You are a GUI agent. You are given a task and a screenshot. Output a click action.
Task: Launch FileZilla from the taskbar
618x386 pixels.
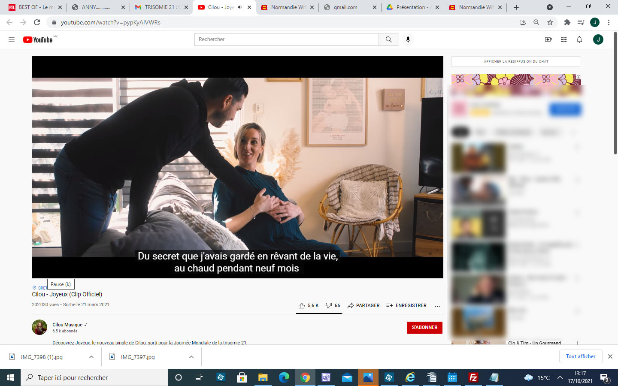click(473, 377)
